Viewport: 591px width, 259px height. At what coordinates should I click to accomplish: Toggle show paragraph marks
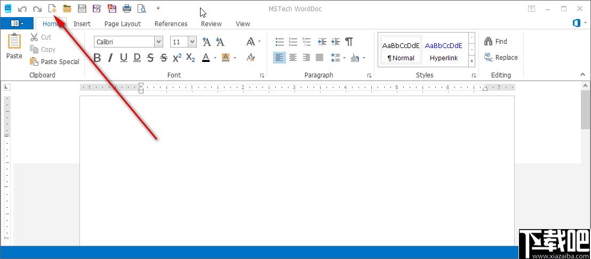[x=349, y=42]
